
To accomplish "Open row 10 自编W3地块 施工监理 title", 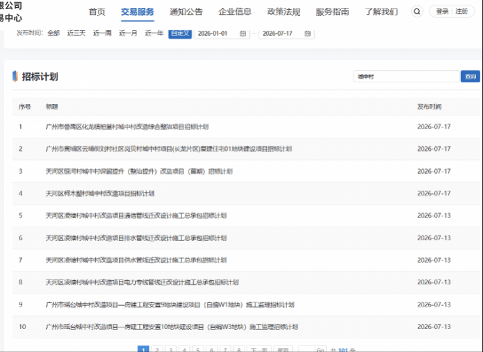I will pyautogui.click(x=172, y=327).
